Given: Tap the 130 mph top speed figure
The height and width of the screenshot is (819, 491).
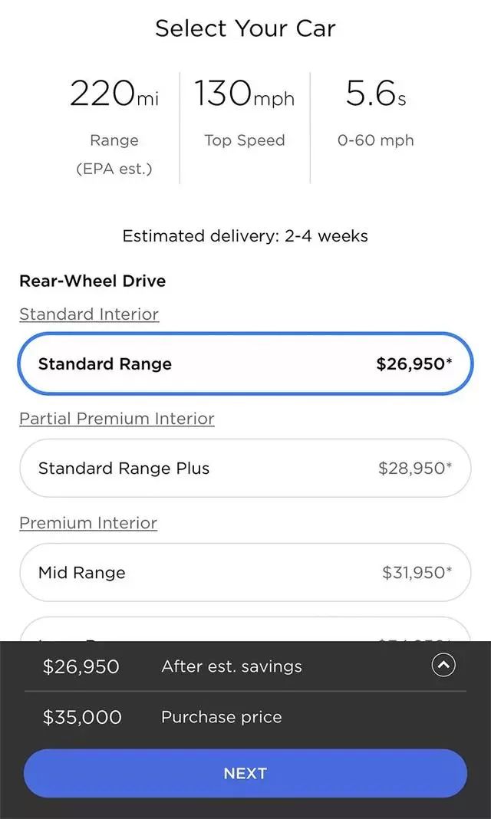Looking at the screenshot, I should [x=244, y=94].
